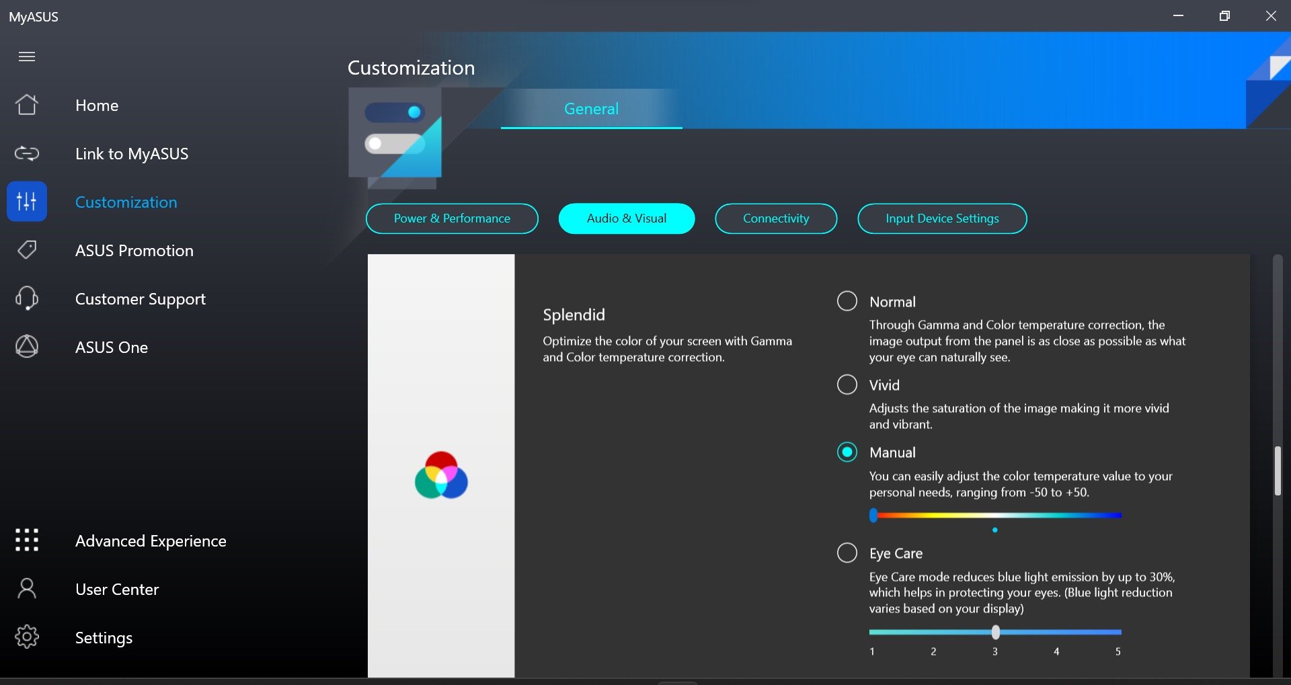Viewport: 1291px width, 685px height.
Task: Click the Eye Care level 1 label
Action: 872,651
